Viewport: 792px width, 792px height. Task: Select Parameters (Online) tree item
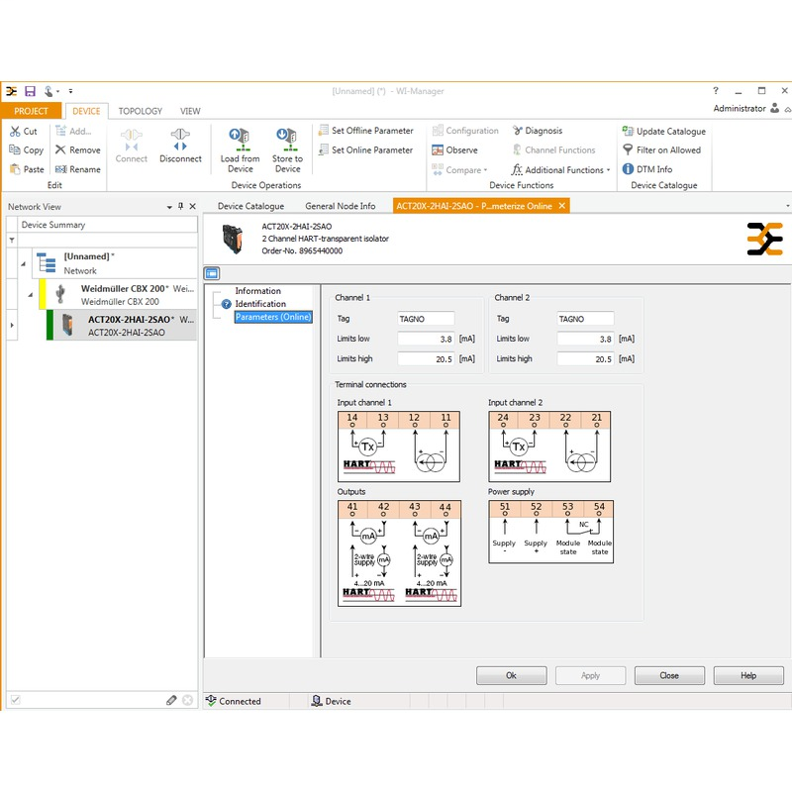(273, 317)
